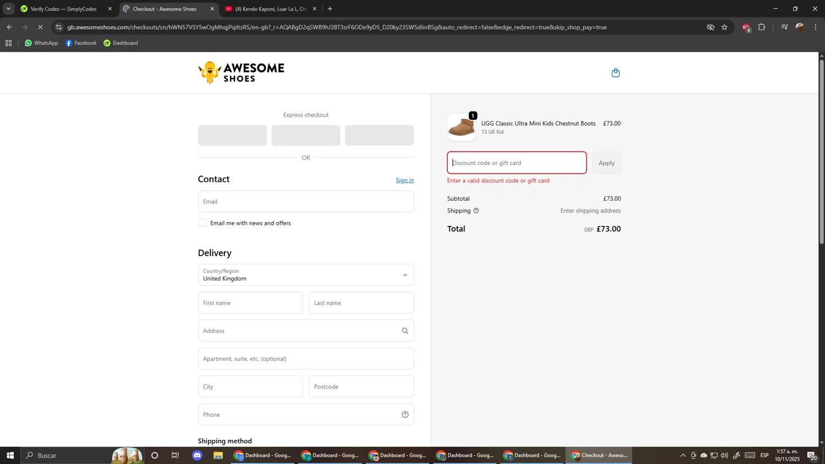Click the eye-slash tracking icon in address bar

point(710,27)
